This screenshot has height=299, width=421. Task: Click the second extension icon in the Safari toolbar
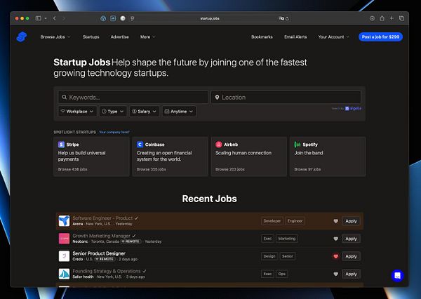(x=113, y=18)
